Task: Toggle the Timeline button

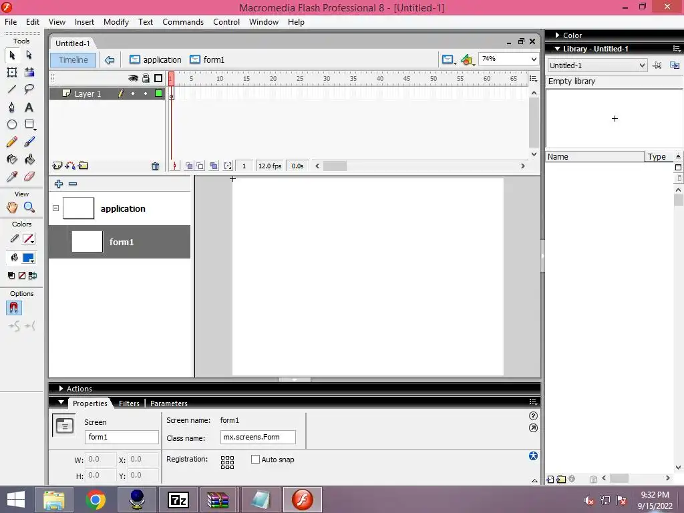Action: coord(73,59)
